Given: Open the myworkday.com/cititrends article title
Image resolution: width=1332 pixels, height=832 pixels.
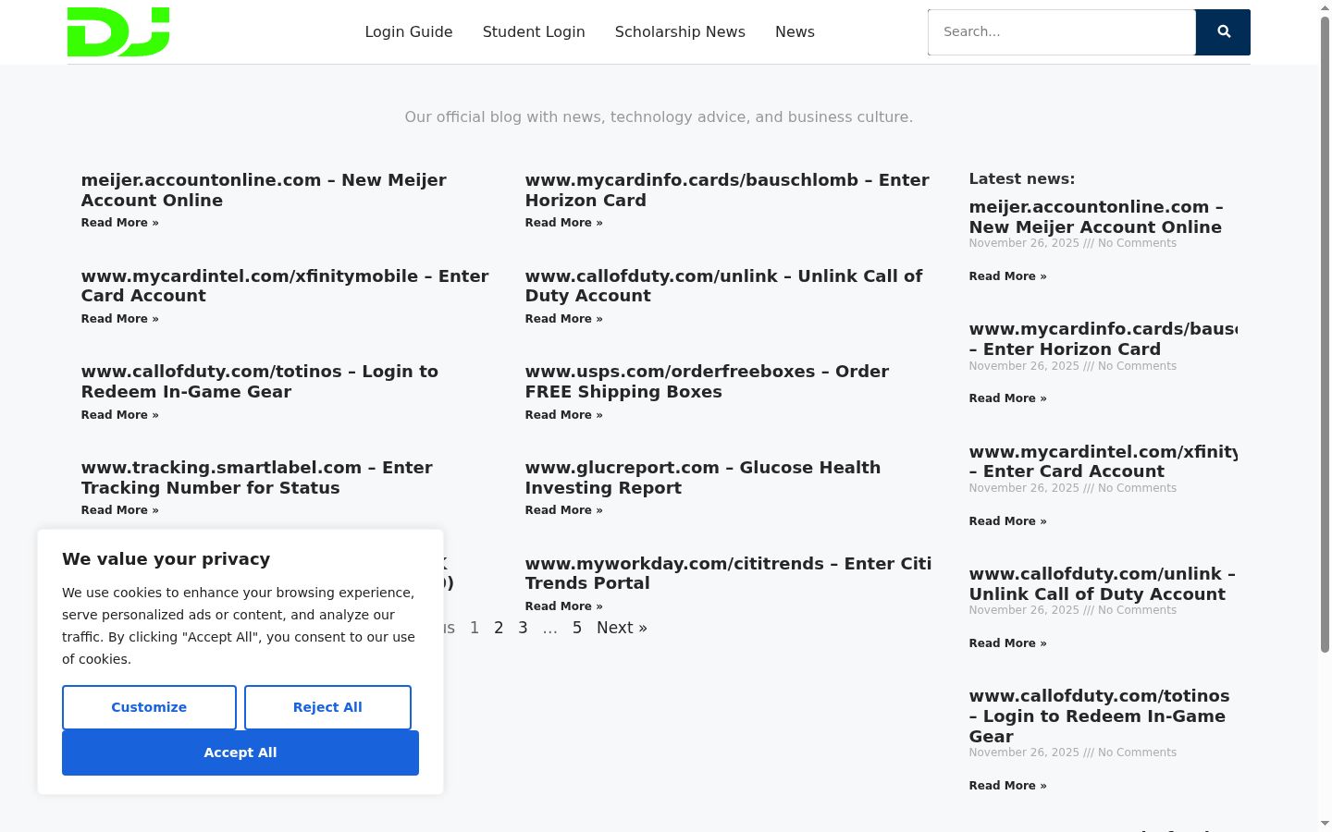Looking at the screenshot, I should pos(728,573).
